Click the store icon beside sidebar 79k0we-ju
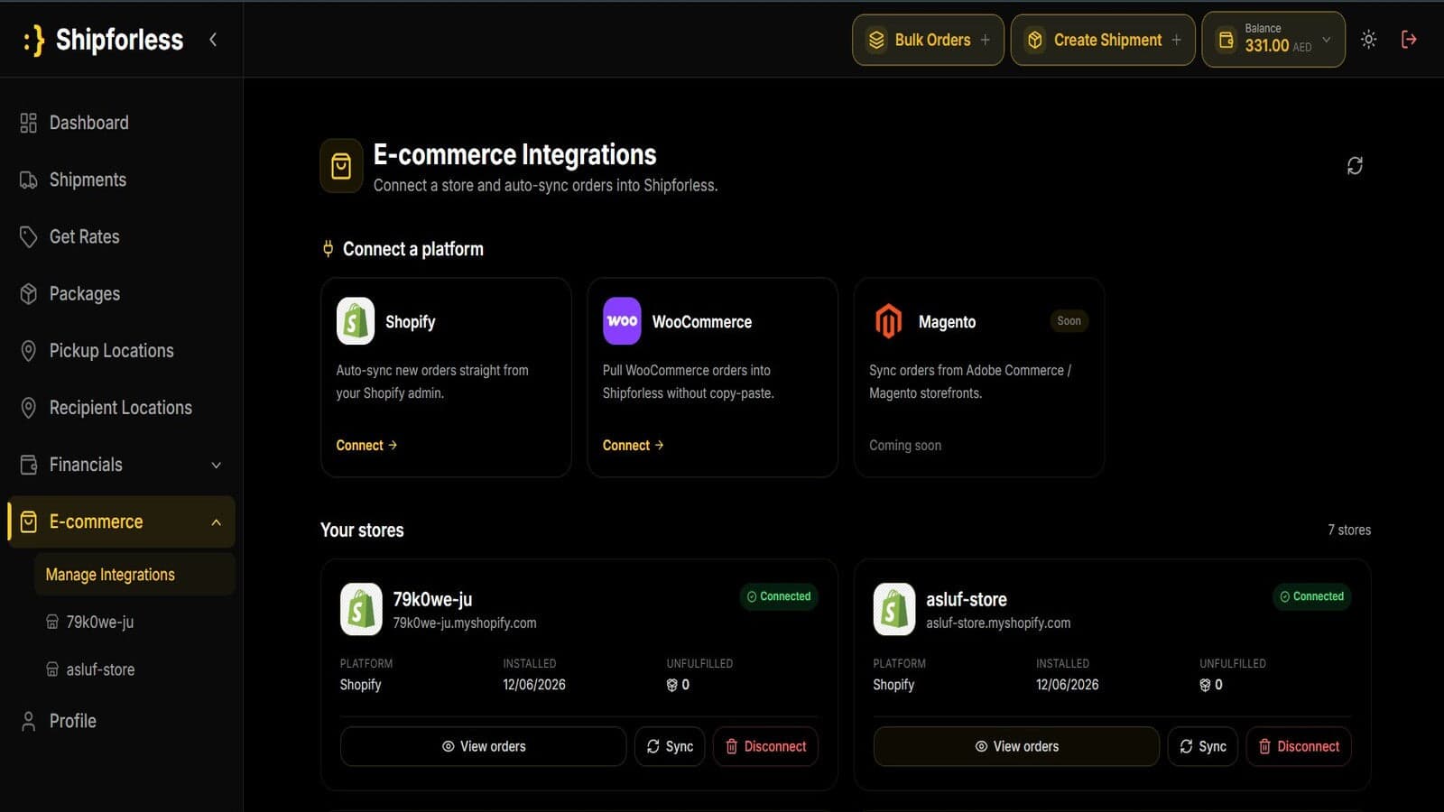Screen dimensions: 1444x812 click(x=52, y=622)
